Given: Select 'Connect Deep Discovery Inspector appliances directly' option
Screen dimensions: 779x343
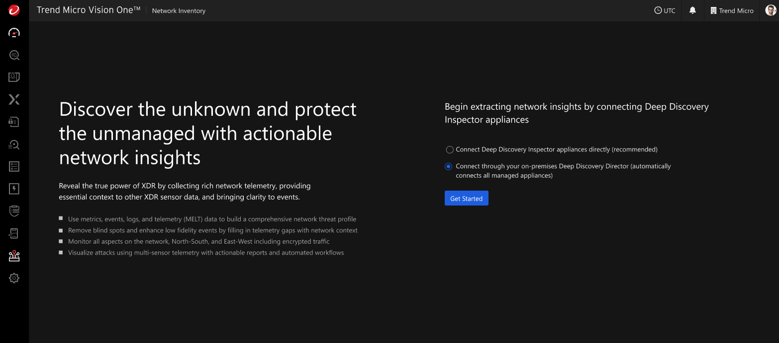Looking at the screenshot, I should [450, 149].
